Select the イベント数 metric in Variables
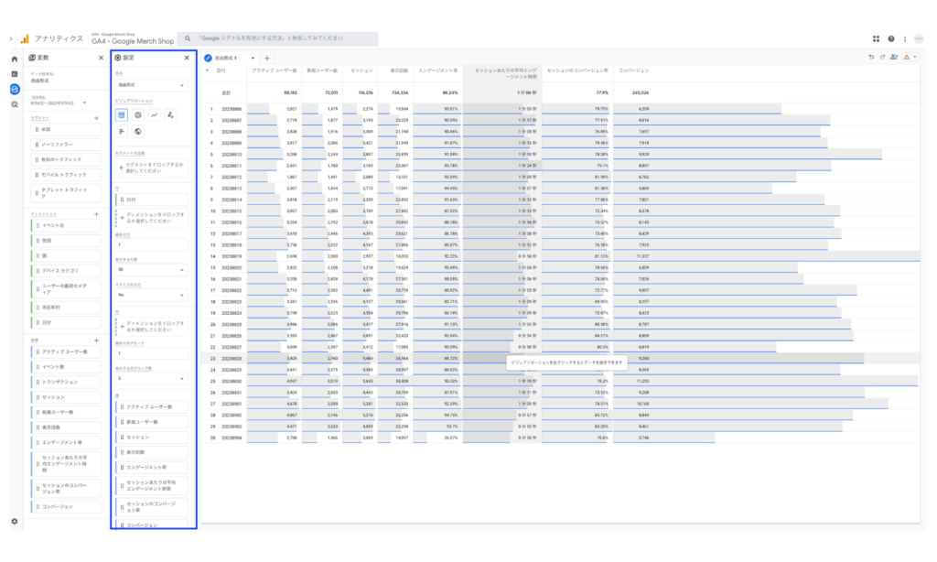937x562 pixels. click(x=66, y=367)
